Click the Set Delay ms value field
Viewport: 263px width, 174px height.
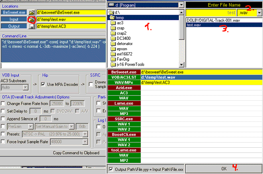click(x=35, y=111)
